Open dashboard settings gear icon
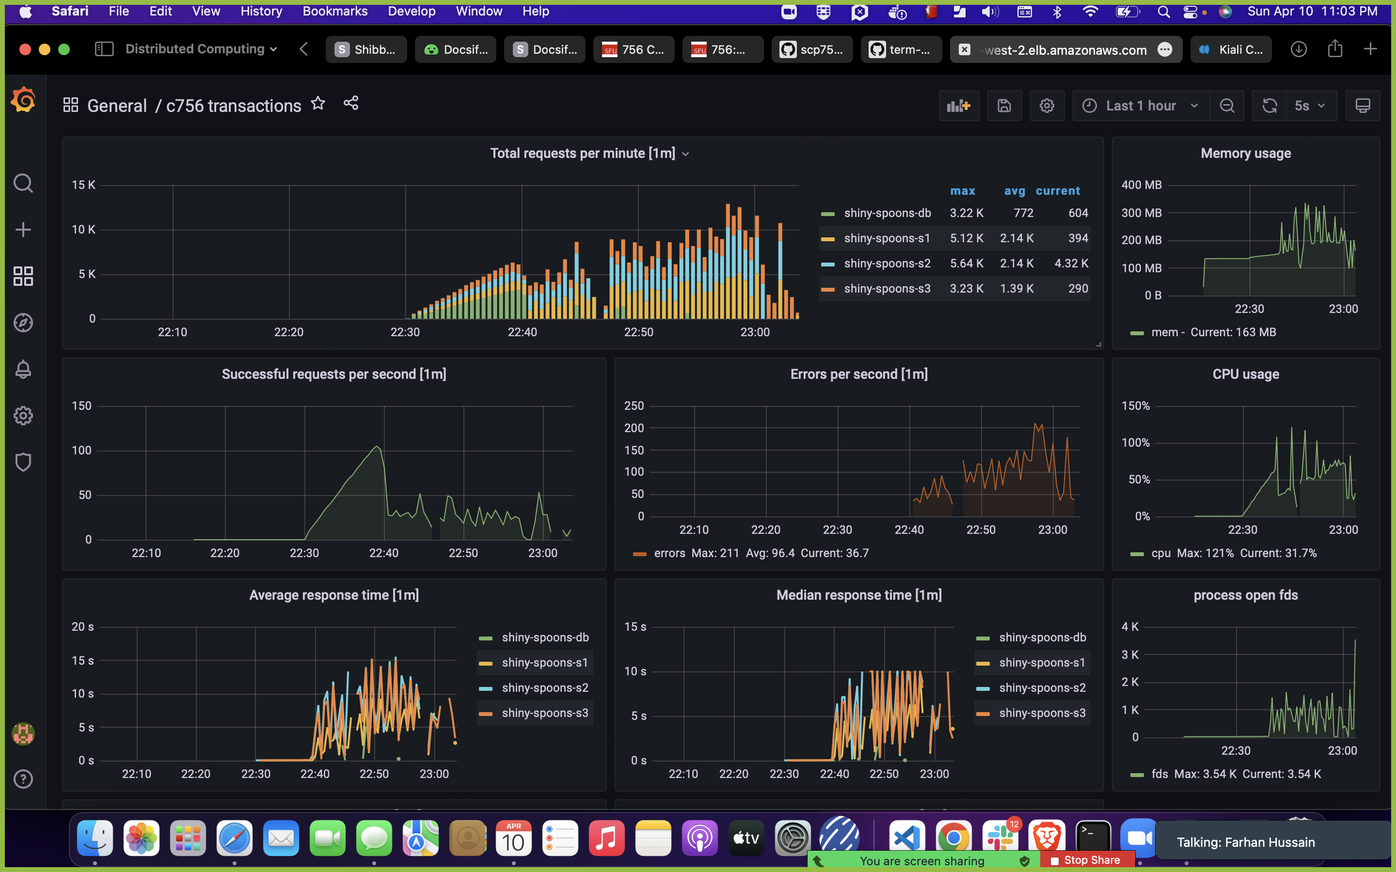Image resolution: width=1396 pixels, height=872 pixels. click(x=1047, y=106)
